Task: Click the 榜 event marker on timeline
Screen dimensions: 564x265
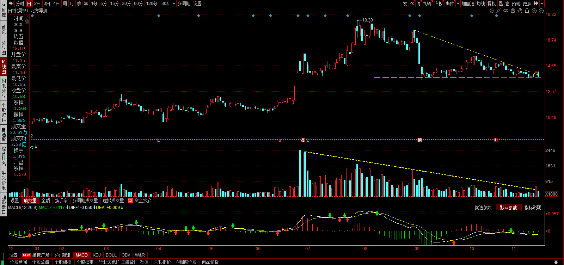Action: pyautogui.click(x=419, y=140)
